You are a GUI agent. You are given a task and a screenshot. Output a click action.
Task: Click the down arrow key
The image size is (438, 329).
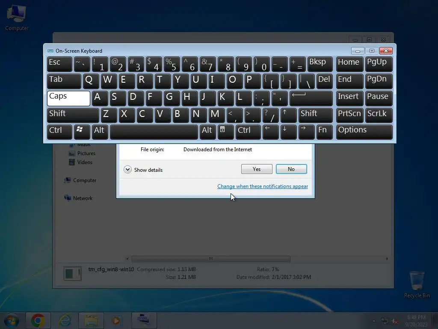coord(289,132)
